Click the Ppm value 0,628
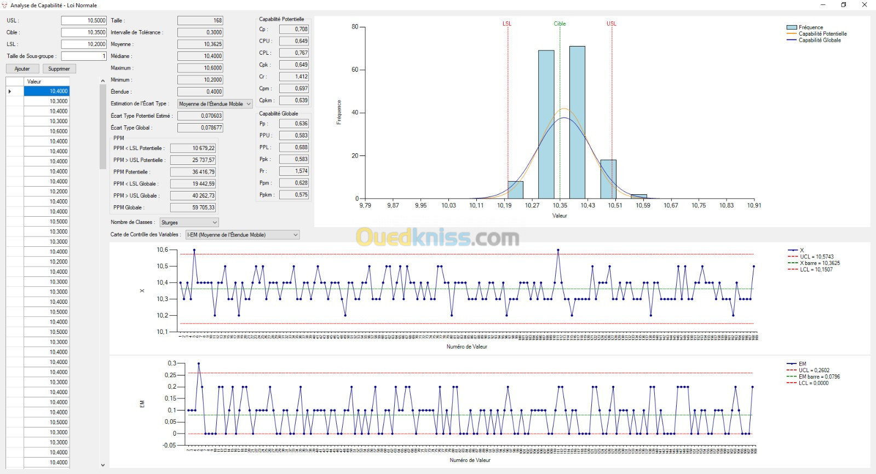 (294, 183)
